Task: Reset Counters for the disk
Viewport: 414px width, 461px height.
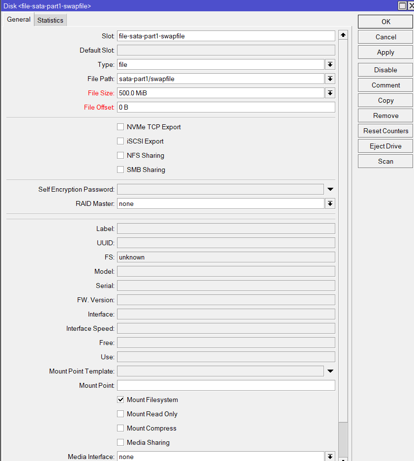Action: tap(385, 131)
